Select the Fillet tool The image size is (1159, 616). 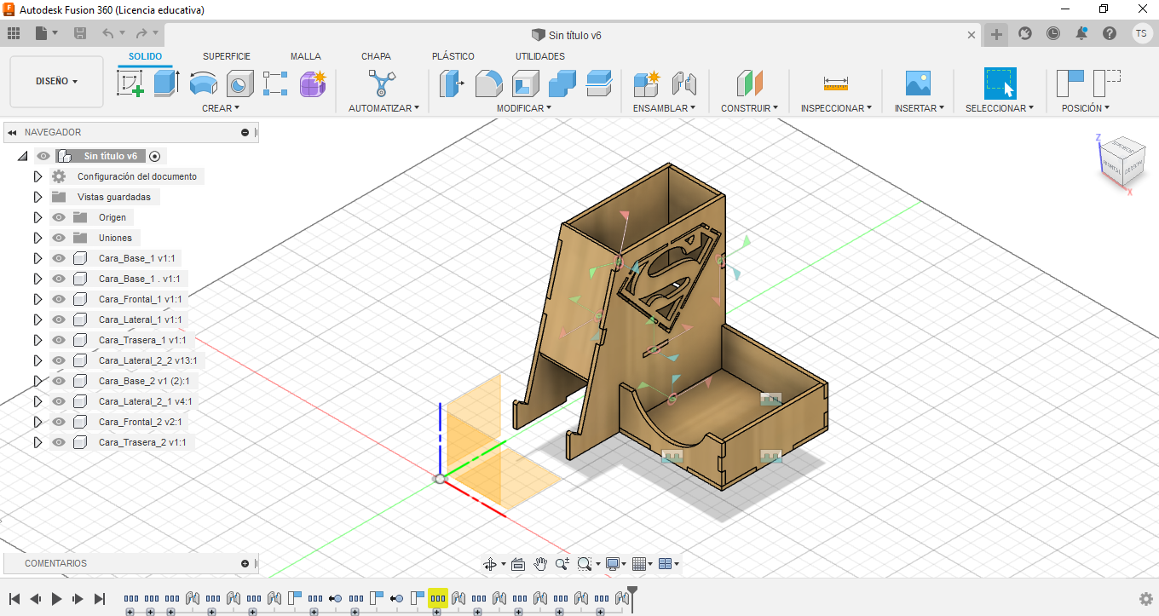click(x=488, y=83)
